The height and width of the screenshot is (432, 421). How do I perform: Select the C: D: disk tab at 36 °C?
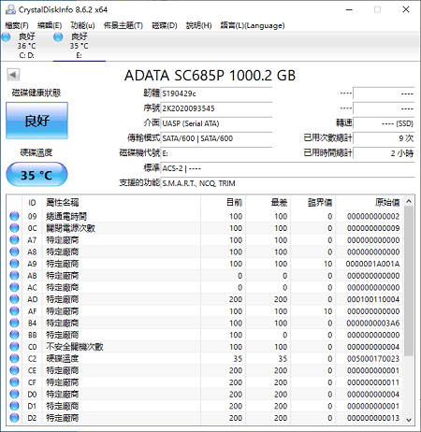point(27,46)
